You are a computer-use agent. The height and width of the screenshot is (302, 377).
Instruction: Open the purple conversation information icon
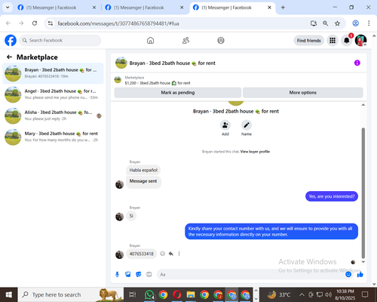pos(357,63)
